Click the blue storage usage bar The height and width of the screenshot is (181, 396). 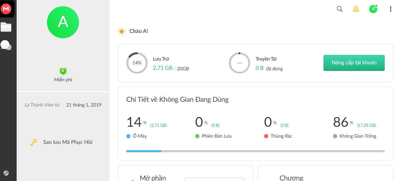(144, 151)
